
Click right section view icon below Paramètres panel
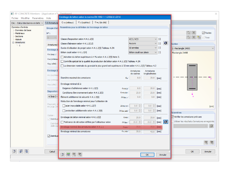pyautogui.click(x=212, y=142)
